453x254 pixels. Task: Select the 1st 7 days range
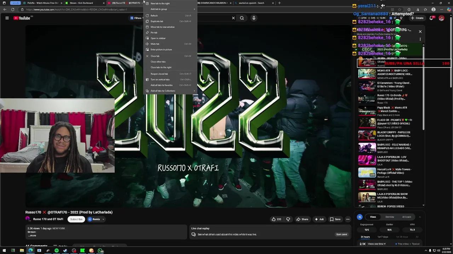pyautogui.click(x=383, y=237)
